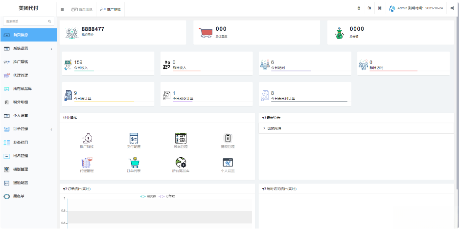459x230 pixels.
Task: Click the 个人设置 shortcut icon in quick operations
Action: click(x=228, y=164)
